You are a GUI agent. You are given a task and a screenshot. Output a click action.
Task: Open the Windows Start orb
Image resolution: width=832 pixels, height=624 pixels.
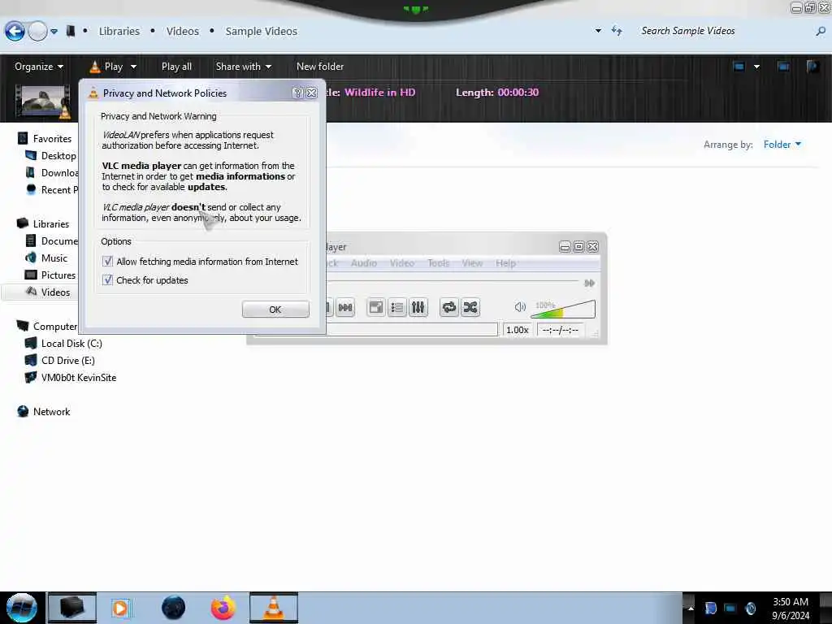pyautogui.click(x=22, y=608)
